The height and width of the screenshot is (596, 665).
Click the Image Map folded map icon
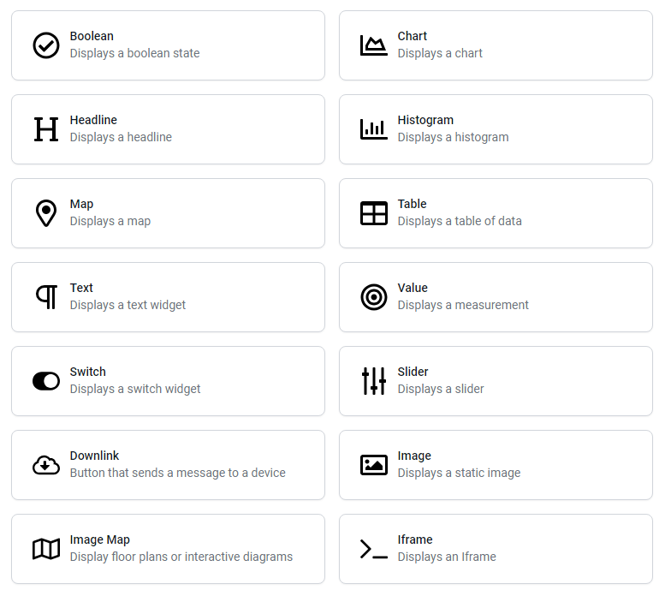click(46, 549)
